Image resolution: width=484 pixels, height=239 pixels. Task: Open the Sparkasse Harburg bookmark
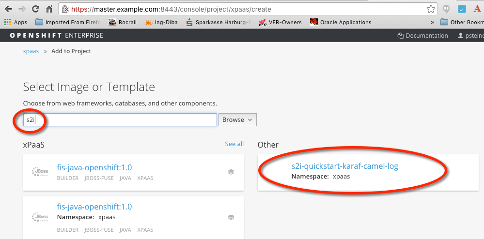[x=219, y=22]
